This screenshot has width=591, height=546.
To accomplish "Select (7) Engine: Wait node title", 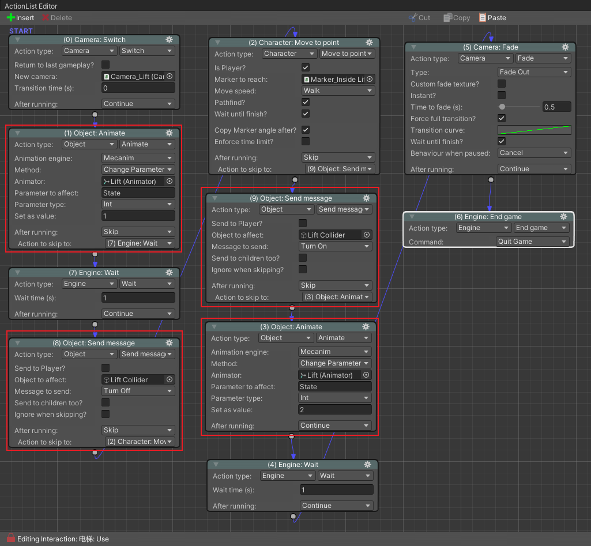I will pyautogui.click(x=93, y=273).
